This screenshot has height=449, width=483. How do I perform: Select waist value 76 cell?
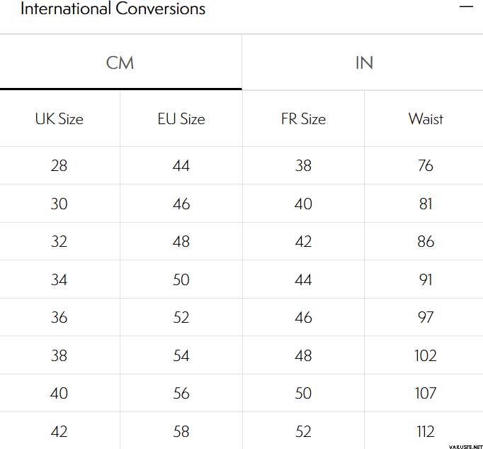click(426, 166)
